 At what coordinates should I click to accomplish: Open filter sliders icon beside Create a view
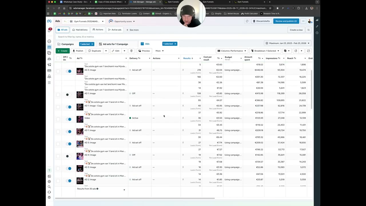coord(308,30)
